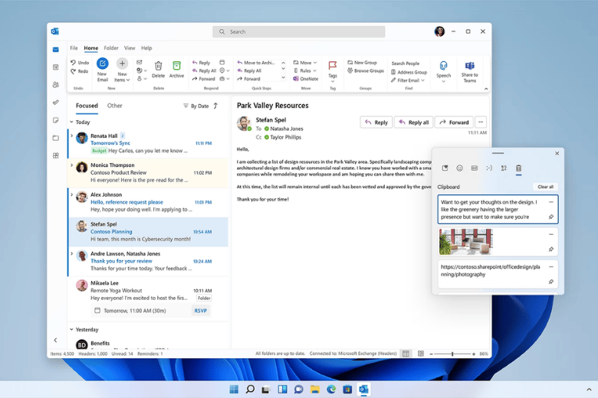Open Filter Email dropdown
Image resolution: width=598 pixels, height=398 pixels.
pyautogui.click(x=408, y=80)
